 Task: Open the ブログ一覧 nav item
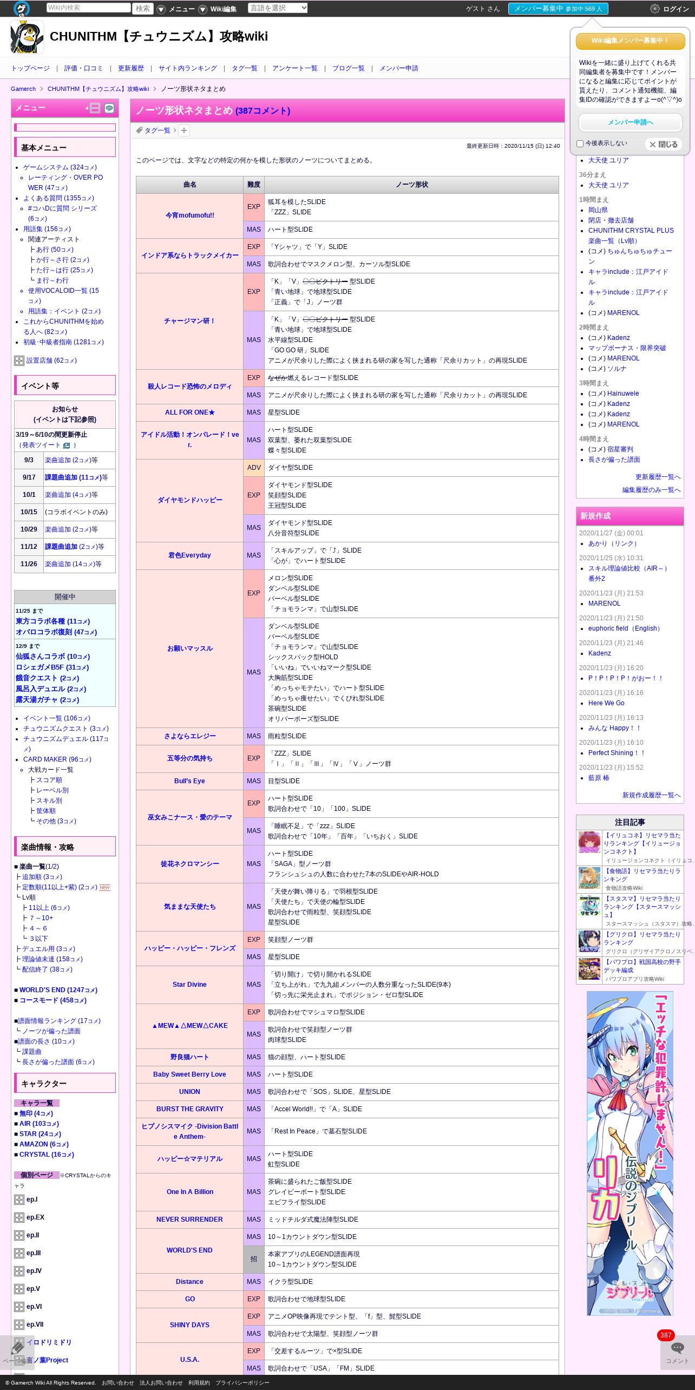(x=348, y=68)
